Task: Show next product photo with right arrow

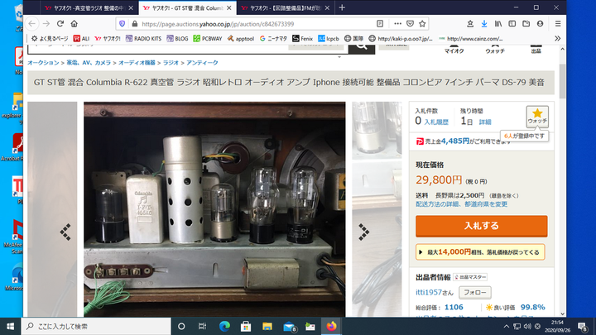Action: (363, 232)
